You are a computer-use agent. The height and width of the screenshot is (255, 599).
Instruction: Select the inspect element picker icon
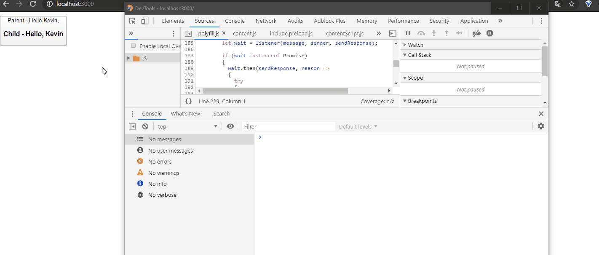tap(132, 21)
